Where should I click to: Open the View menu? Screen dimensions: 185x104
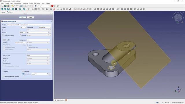(x=12, y=3)
